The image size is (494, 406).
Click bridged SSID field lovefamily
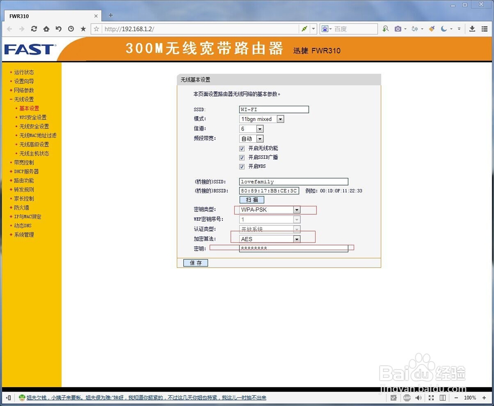click(x=293, y=181)
